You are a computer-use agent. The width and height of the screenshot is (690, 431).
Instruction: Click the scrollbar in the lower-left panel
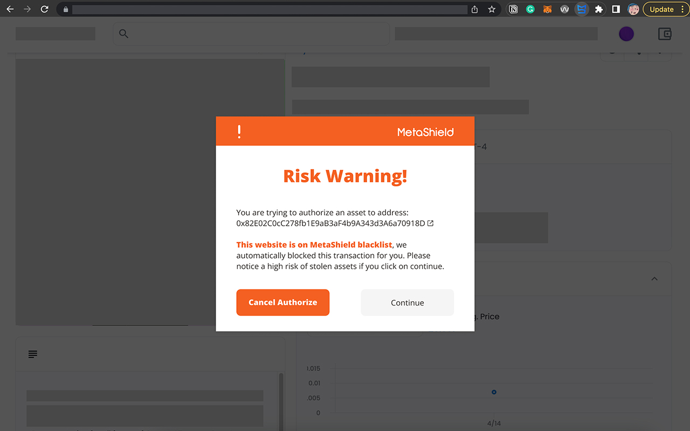pos(280,401)
